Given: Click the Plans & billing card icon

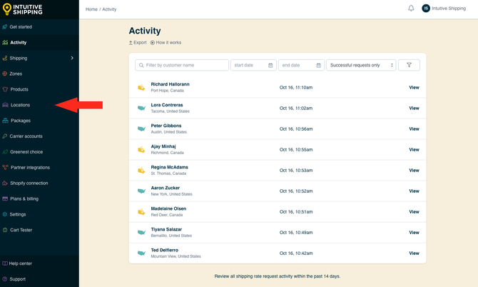Looking at the screenshot, I should pyautogui.click(x=5, y=198).
